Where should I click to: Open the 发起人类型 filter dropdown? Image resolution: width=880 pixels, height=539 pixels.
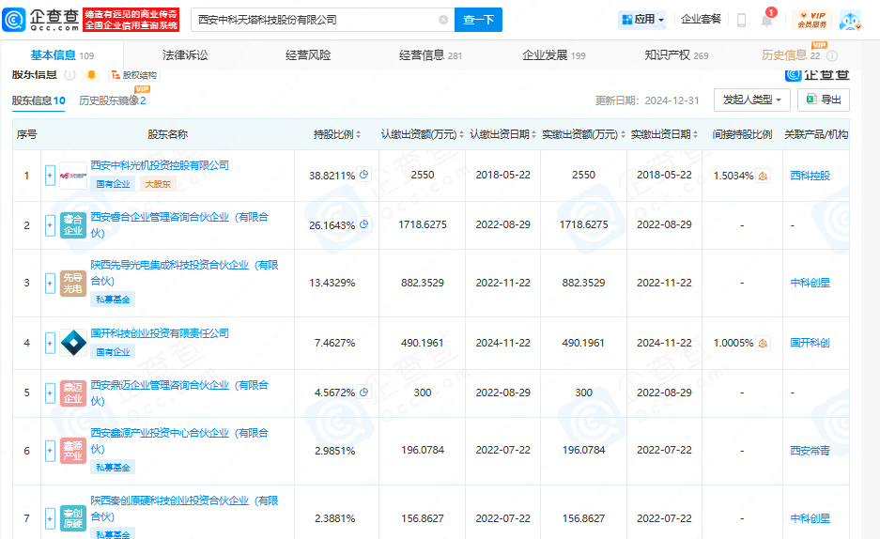752,100
